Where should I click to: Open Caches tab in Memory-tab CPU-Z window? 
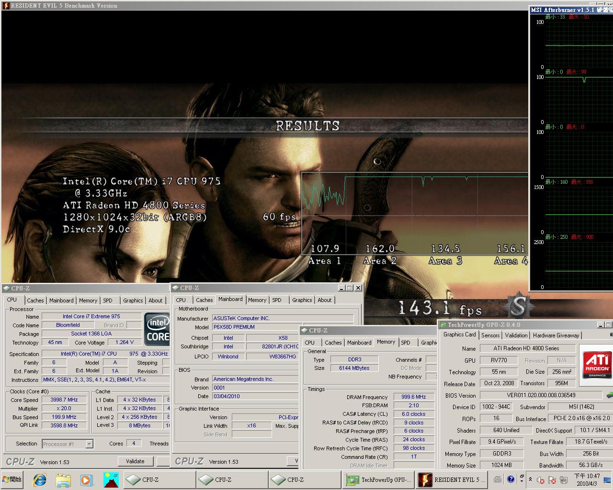click(333, 343)
